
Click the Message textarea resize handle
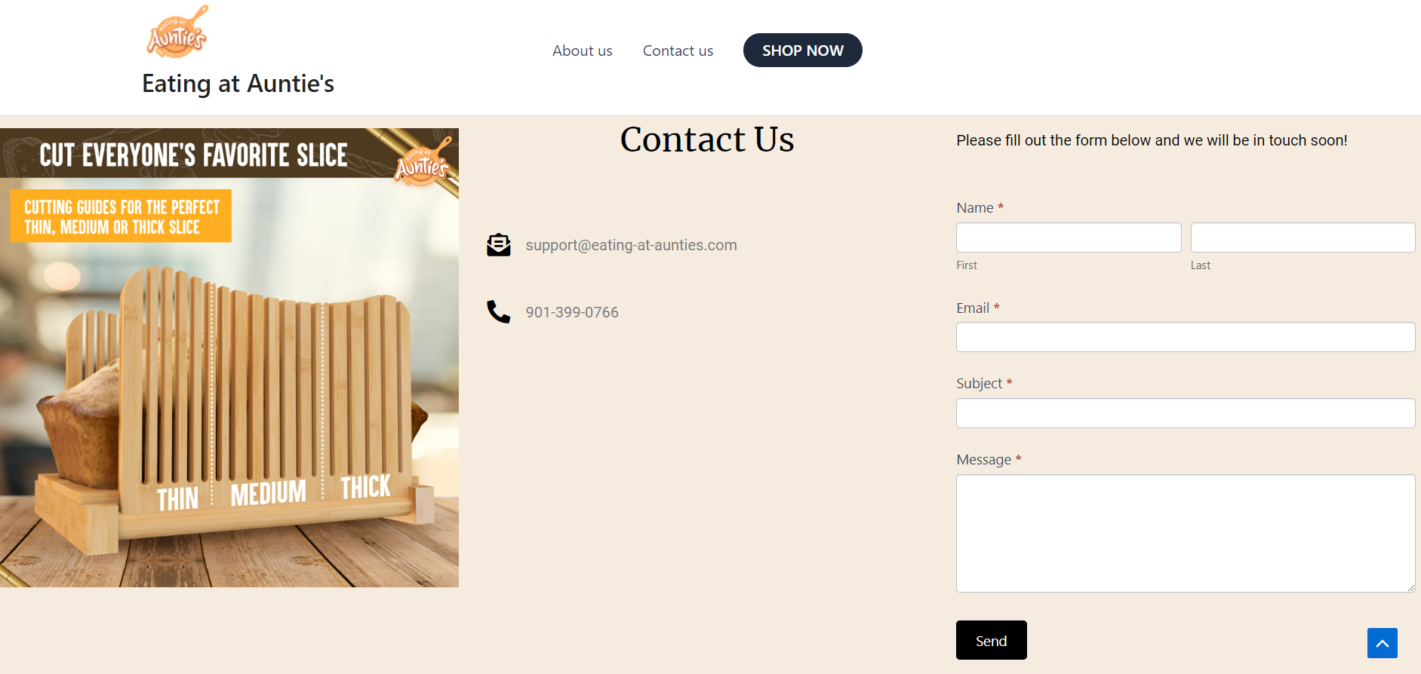click(1410, 587)
